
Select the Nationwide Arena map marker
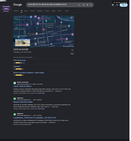pyautogui.click(x=28, y=25)
